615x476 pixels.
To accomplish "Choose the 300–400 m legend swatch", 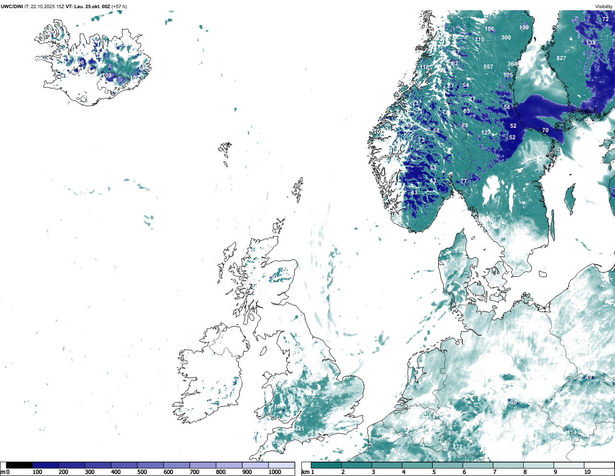I will coord(98,465).
